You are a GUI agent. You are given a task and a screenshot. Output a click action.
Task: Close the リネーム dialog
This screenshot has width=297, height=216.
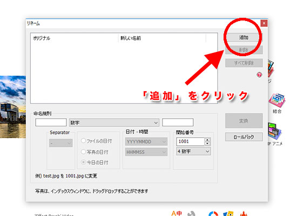coord(264,23)
